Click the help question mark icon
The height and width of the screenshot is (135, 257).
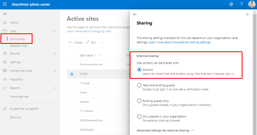pos(241,4)
